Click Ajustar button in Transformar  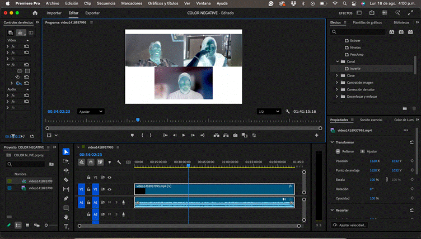click(368, 151)
